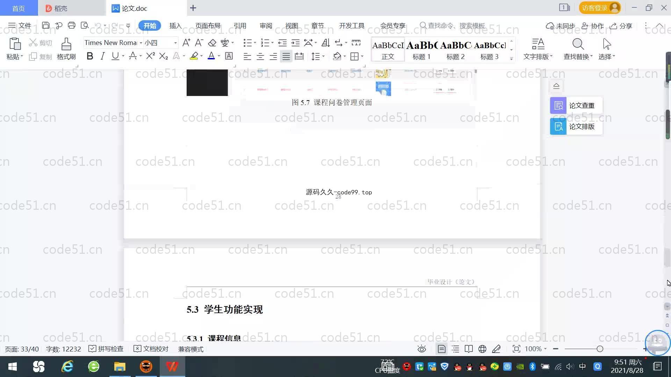Apply subscript formatting
671x377 pixels.
point(163,56)
